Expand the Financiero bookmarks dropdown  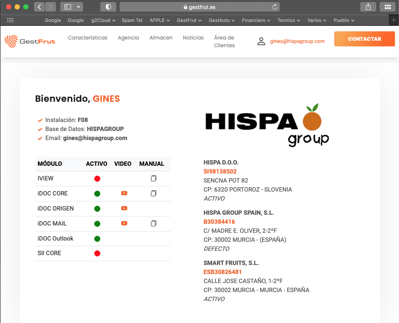pos(256,20)
